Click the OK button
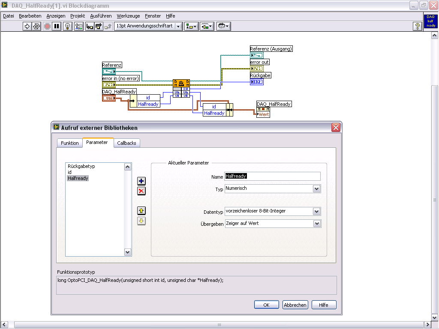 [x=266, y=305]
